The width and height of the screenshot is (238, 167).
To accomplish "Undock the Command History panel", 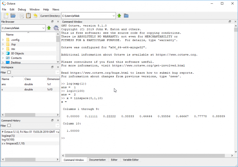I will pos(52,120).
